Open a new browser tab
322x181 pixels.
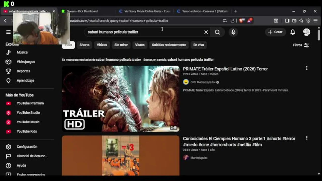point(236,11)
